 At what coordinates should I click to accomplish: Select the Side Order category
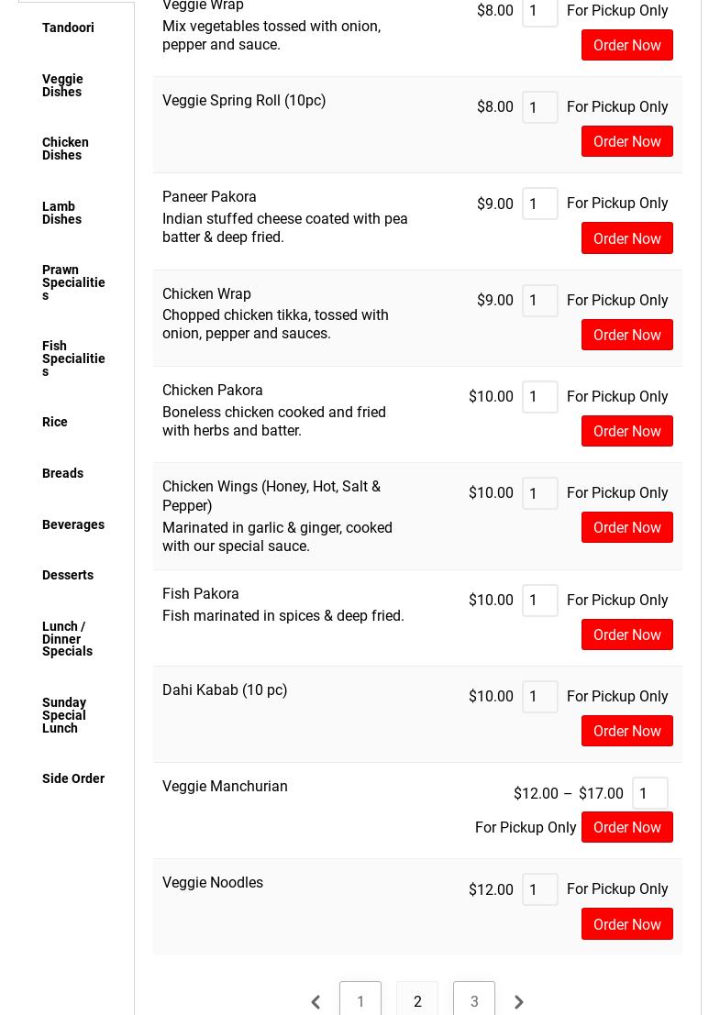(x=73, y=778)
